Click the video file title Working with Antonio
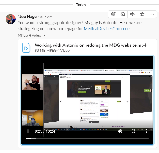Screen dimensions: 159x153 tap(90, 45)
